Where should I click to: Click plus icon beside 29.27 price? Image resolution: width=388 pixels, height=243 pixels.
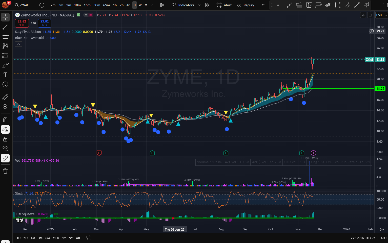point(372,31)
